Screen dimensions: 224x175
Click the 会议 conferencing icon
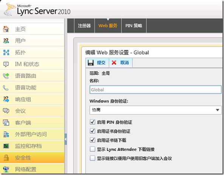[6, 111]
